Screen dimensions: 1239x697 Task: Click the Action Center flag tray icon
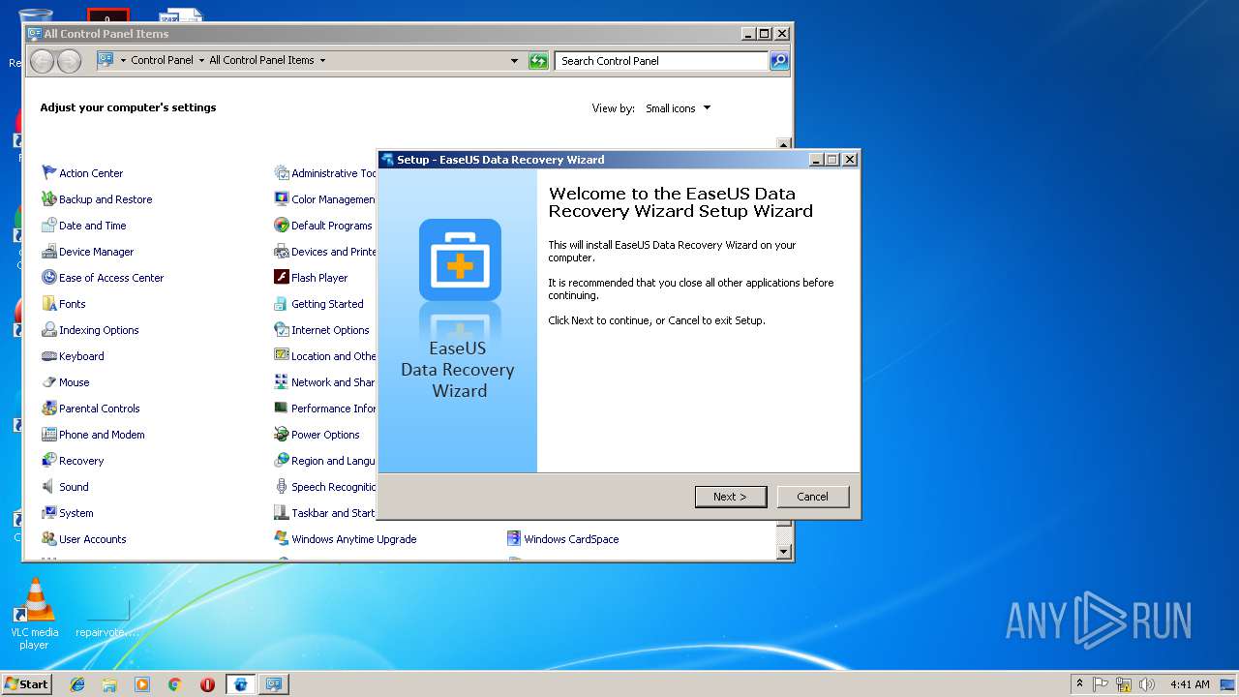(1101, 684)
